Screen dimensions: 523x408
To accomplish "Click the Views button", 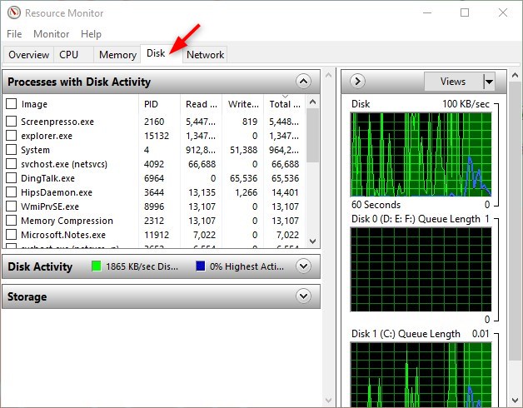I will (452, 82).
